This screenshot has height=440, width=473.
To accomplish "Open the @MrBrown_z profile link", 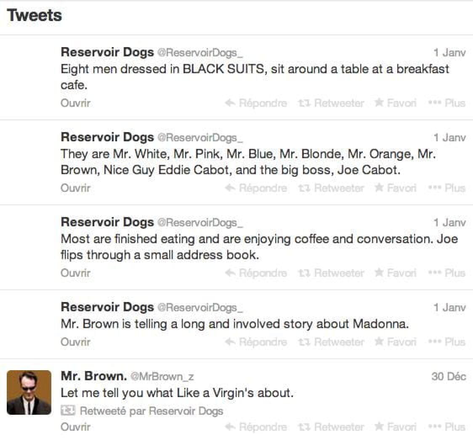I will (x=162, y=376).
